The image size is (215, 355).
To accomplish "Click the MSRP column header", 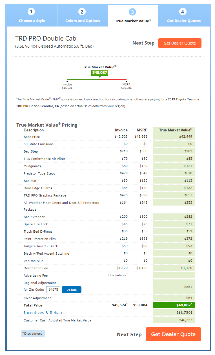I will [x=141, y=130].
